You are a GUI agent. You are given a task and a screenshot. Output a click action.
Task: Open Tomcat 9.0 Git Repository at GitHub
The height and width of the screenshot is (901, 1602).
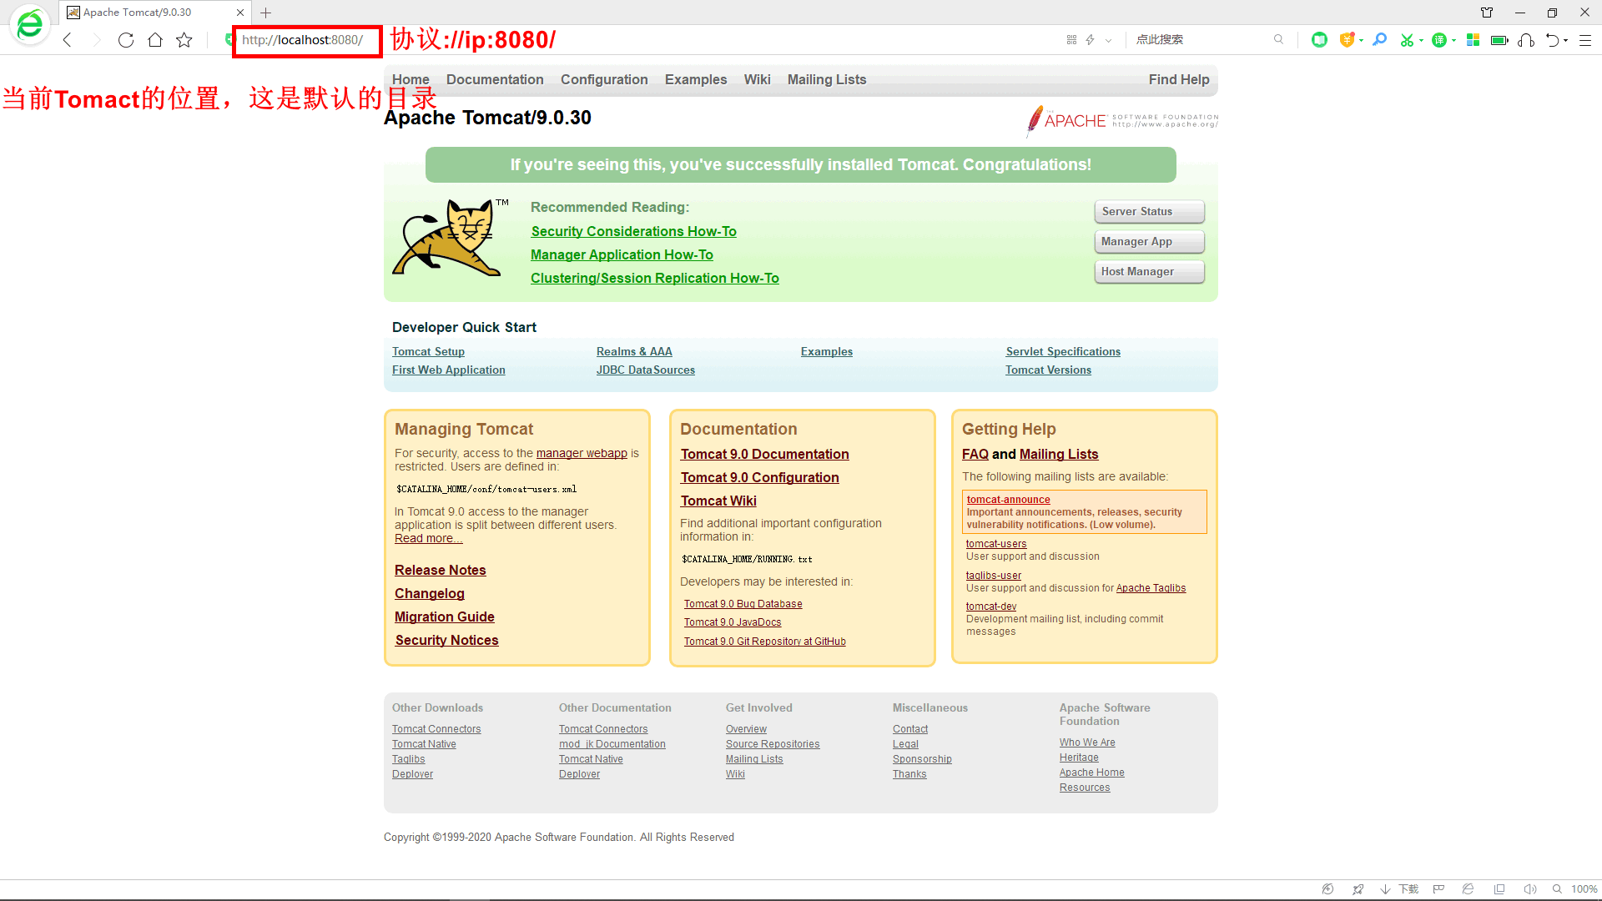tap(764, 642)
